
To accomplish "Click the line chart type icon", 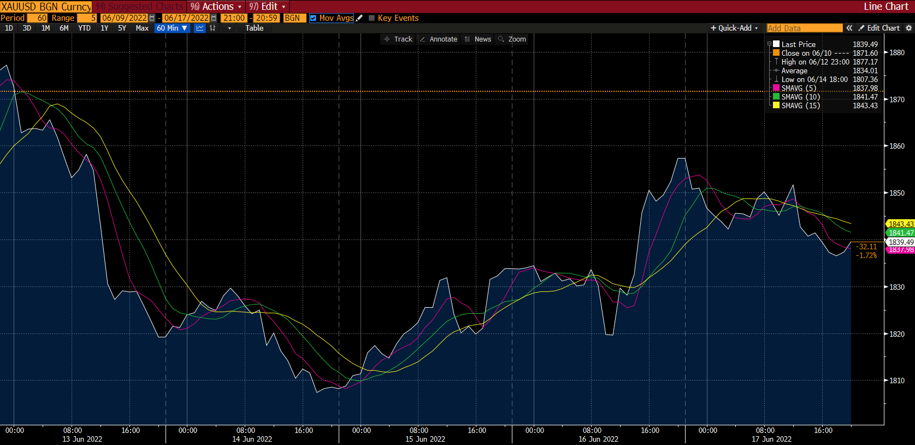I will pos(200,28).
